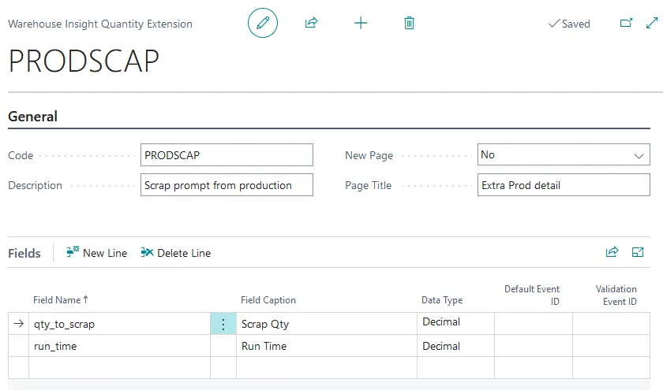Click into the Code input field

[x=227, y=155]
